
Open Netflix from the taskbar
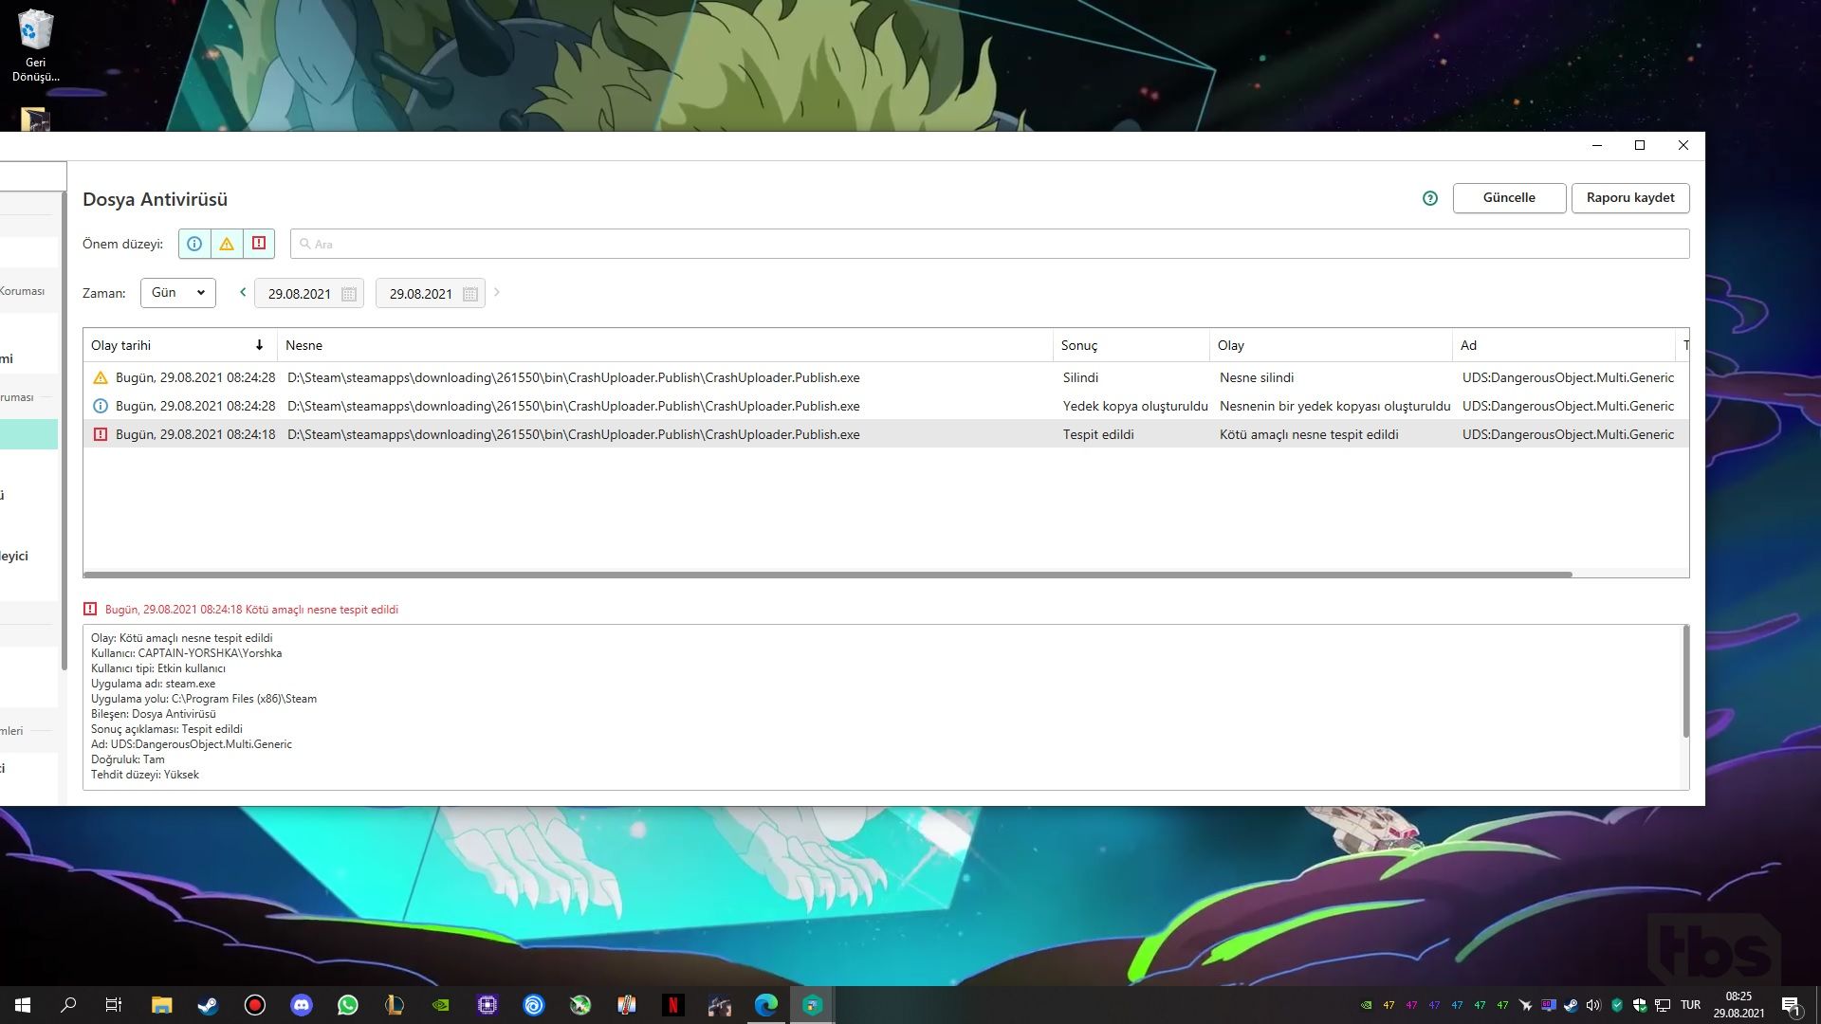pos(672,1005)
